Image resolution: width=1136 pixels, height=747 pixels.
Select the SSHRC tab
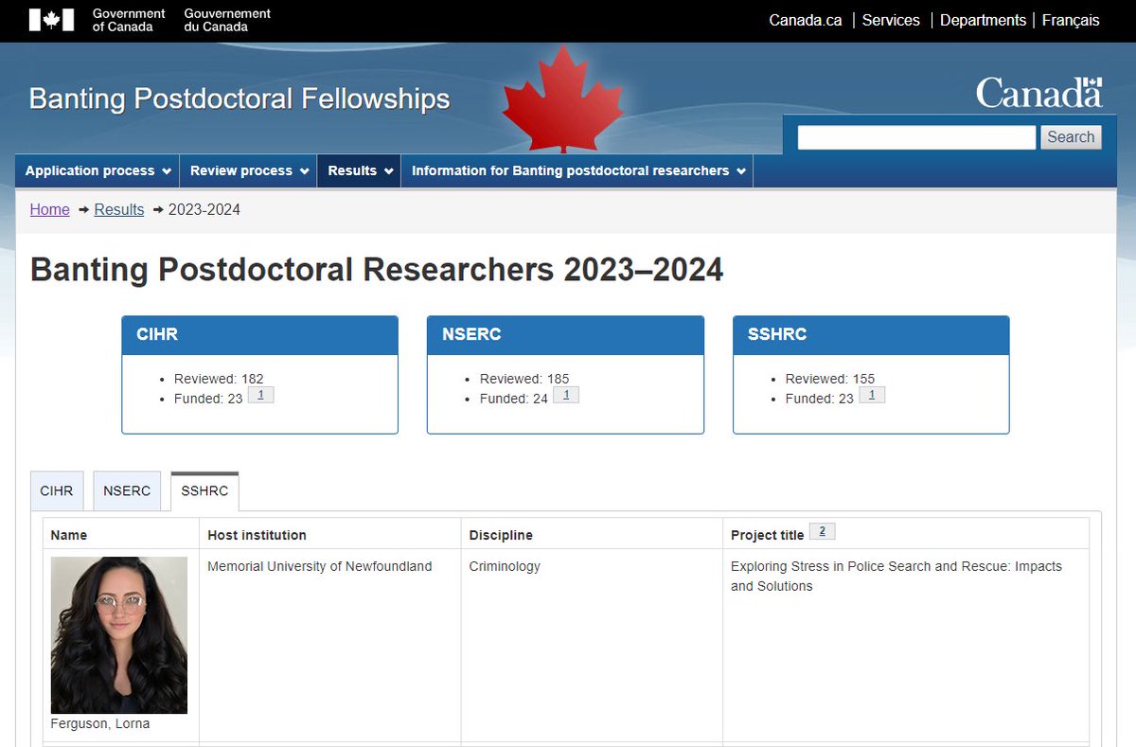pyautogui.click(x=204, y=491)
